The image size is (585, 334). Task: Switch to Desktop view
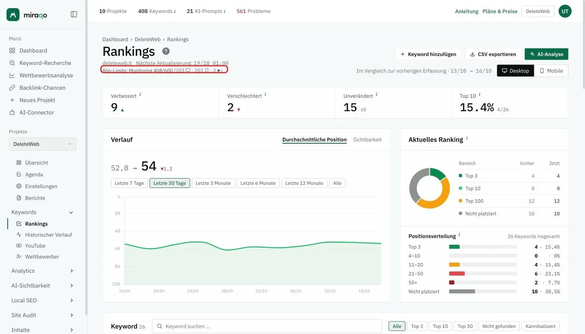click(516, 71)
